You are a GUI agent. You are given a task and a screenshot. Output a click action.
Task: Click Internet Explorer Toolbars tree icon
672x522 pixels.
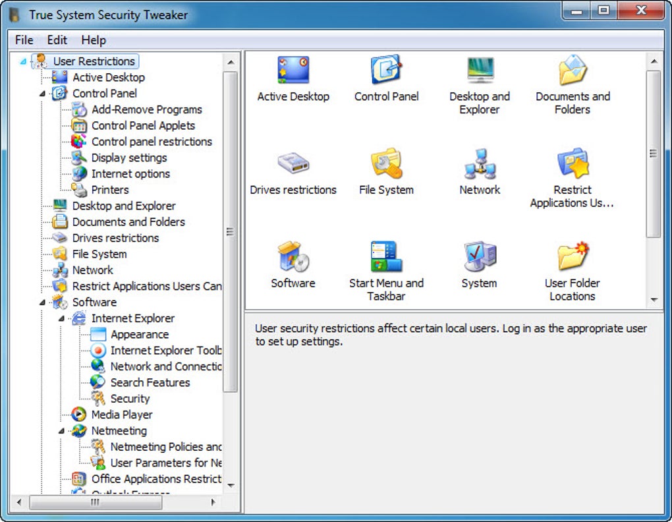98,351
